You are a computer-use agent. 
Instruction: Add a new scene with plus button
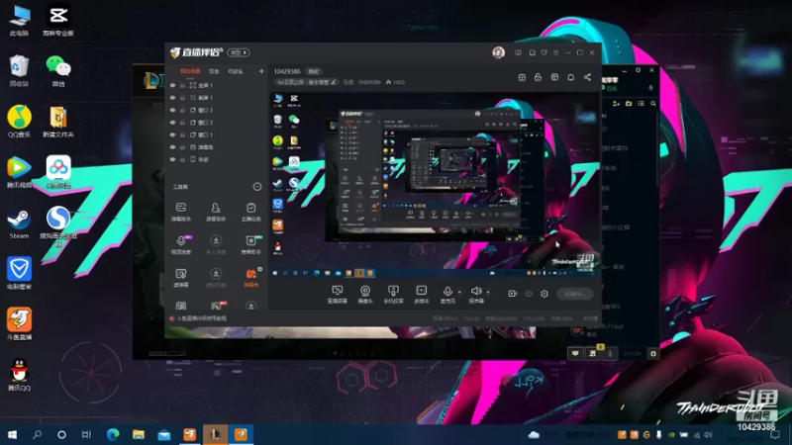261,71
